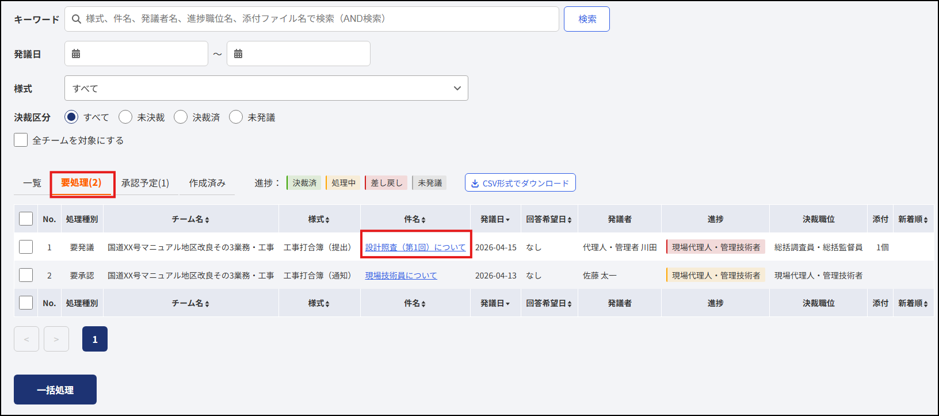
Task: Click 総括調査員・総括監督員 cell
Action: pyautogui.click(x=818, y=247)
